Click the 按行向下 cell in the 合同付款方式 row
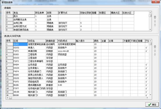The image size is (161, 109). 69,26
